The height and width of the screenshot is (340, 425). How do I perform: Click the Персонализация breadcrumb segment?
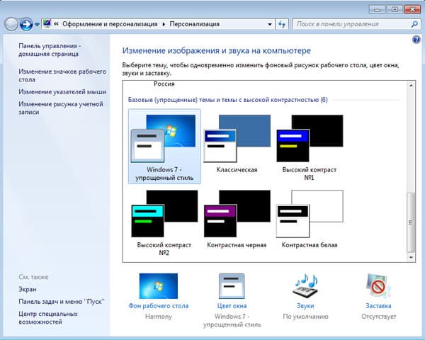click(194, 24)
